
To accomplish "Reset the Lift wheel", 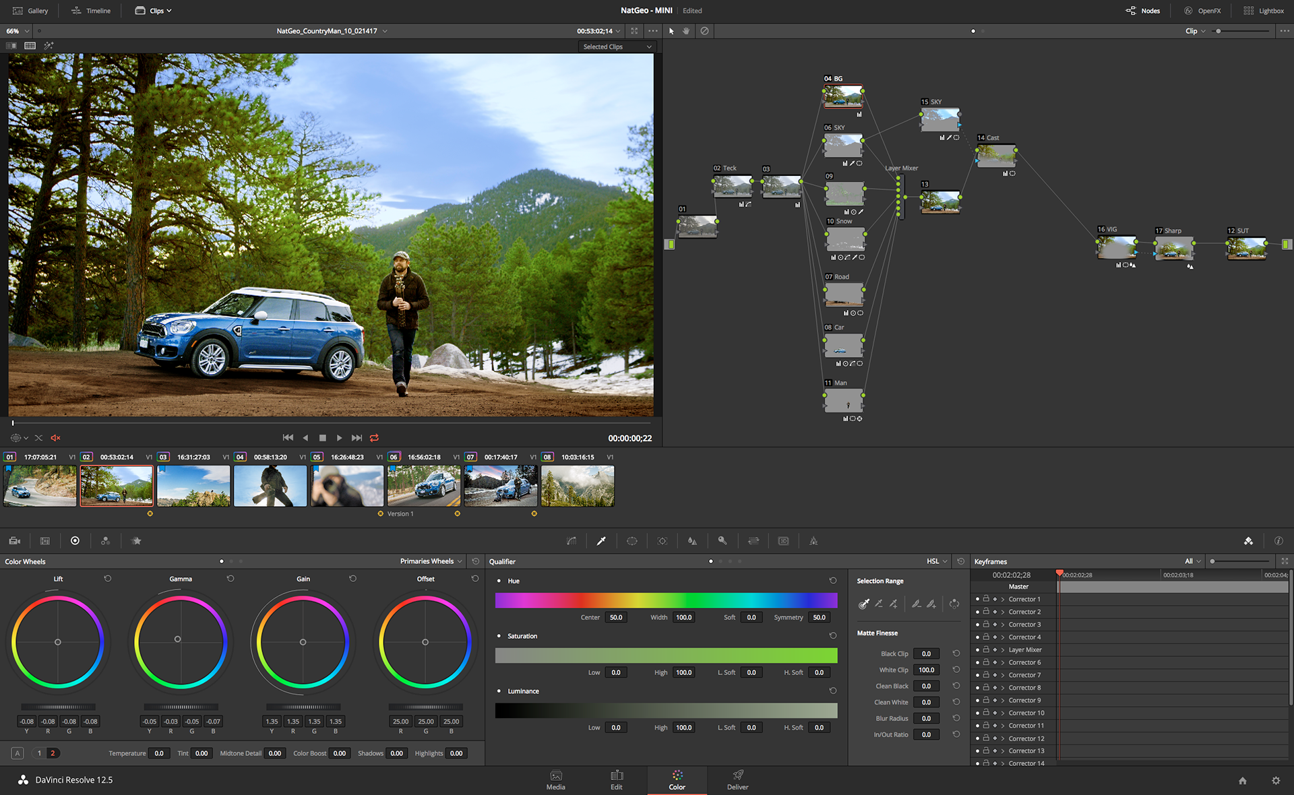I will [107, 579].
